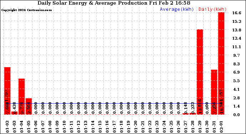The image size is (246, 134).
Task: Click the x-axis date label 01-14
Action: (x=93, y=127)
